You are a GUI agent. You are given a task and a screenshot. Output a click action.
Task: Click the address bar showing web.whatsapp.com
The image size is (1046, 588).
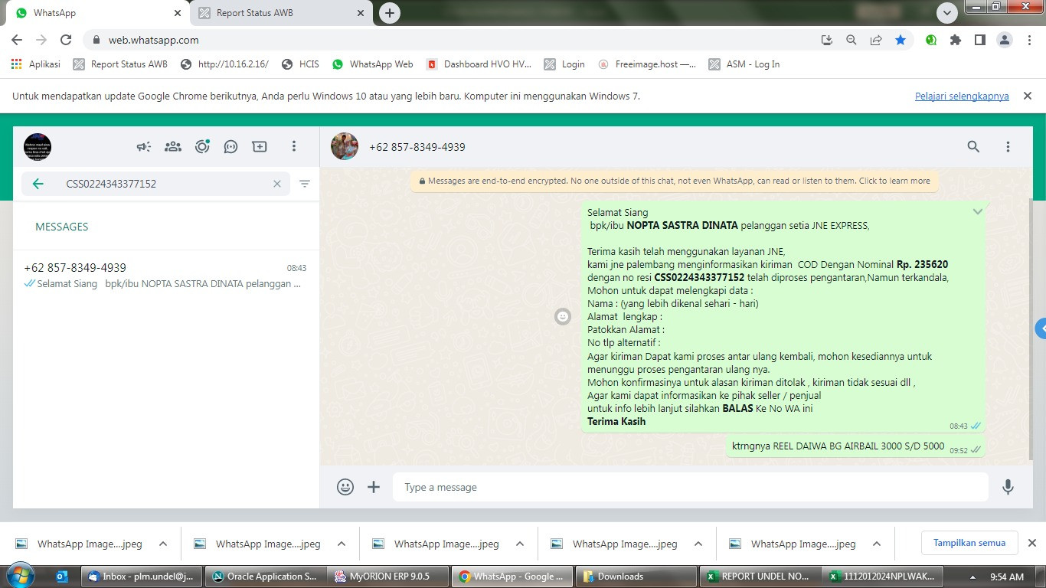(x=452, y=40)
